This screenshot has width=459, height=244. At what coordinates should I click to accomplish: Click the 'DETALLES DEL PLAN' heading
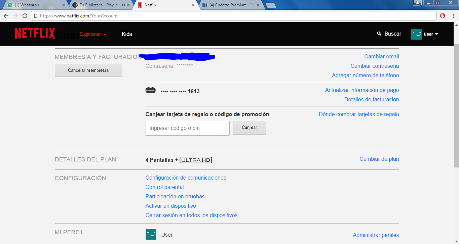point(85,159)
